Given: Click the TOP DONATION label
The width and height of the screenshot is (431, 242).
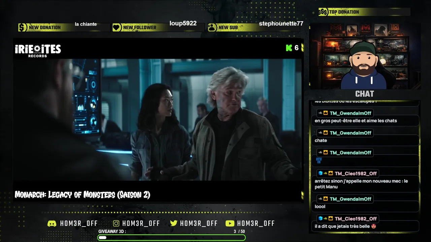Looking at the screenshot, I should (x=344, y=12).
